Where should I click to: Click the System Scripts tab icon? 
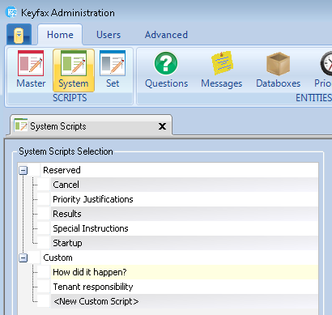(x=21, y=125)
